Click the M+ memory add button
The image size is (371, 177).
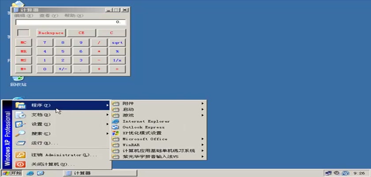(23, 69)
